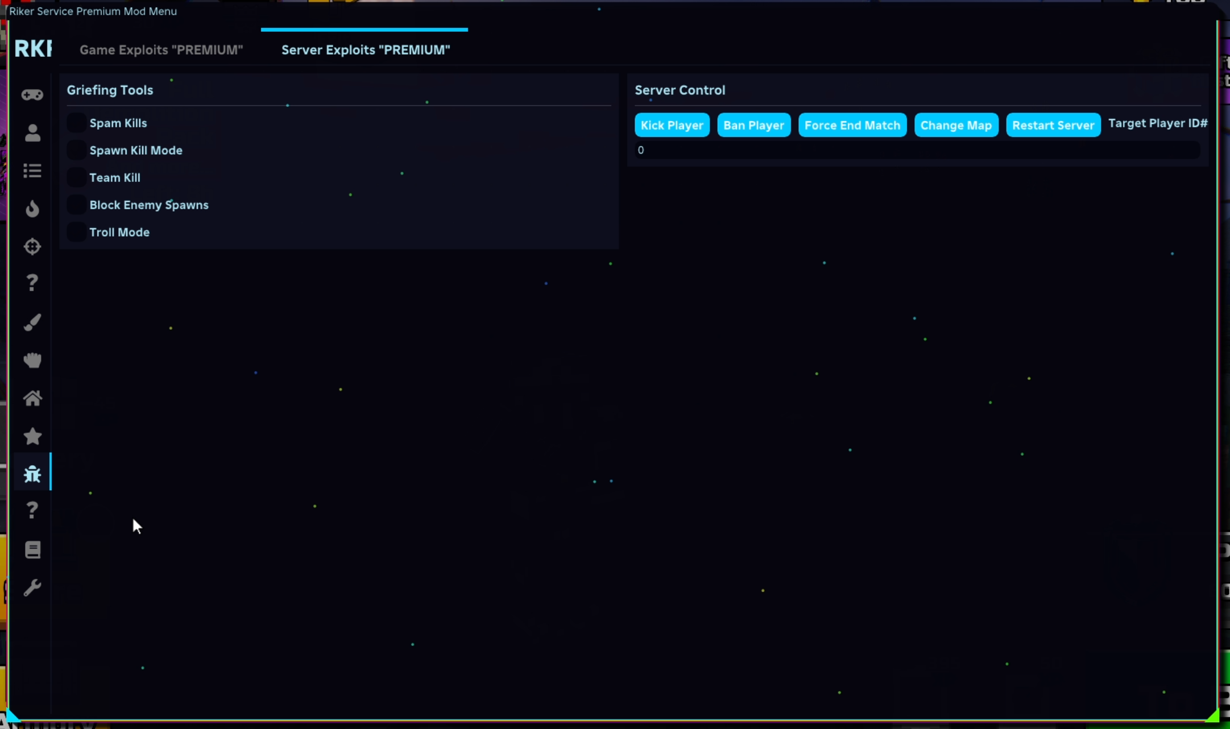Switch to Game Exploits "PREMIUM" tab
Viewport: 1230px width, 729px height.
pyautogui.click(x=161, y=50)
